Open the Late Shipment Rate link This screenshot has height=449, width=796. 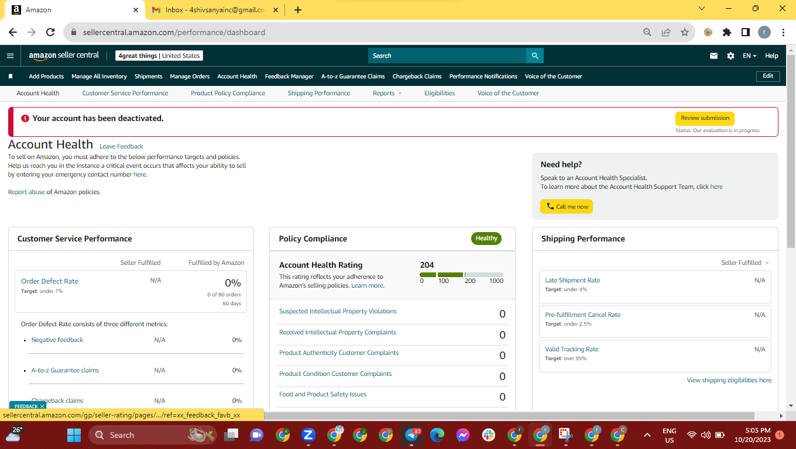572,281
